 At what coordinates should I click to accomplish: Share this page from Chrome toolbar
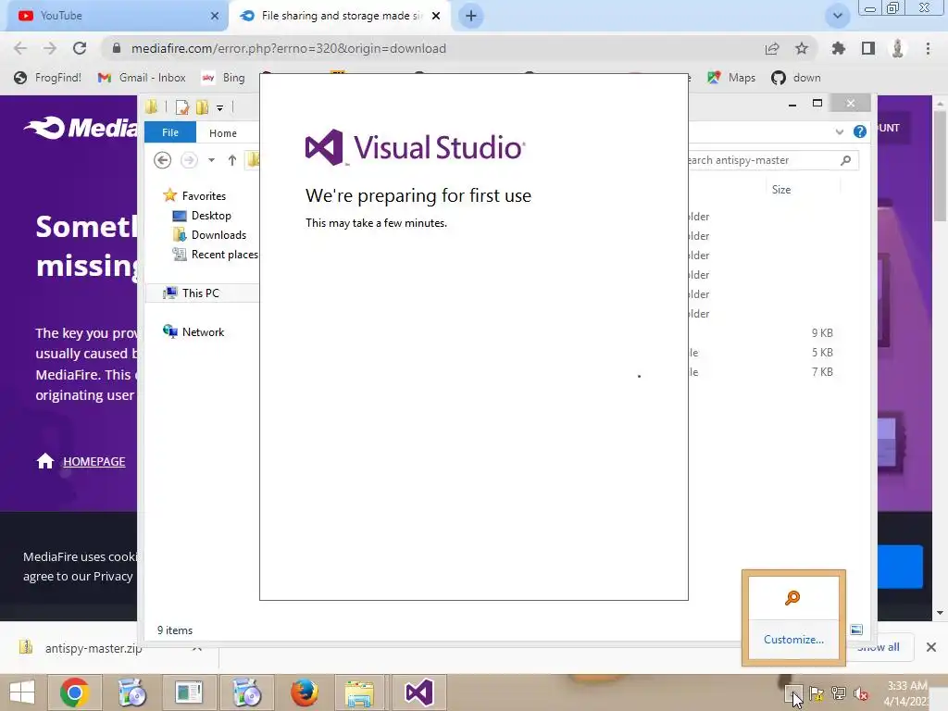point(772,48)
